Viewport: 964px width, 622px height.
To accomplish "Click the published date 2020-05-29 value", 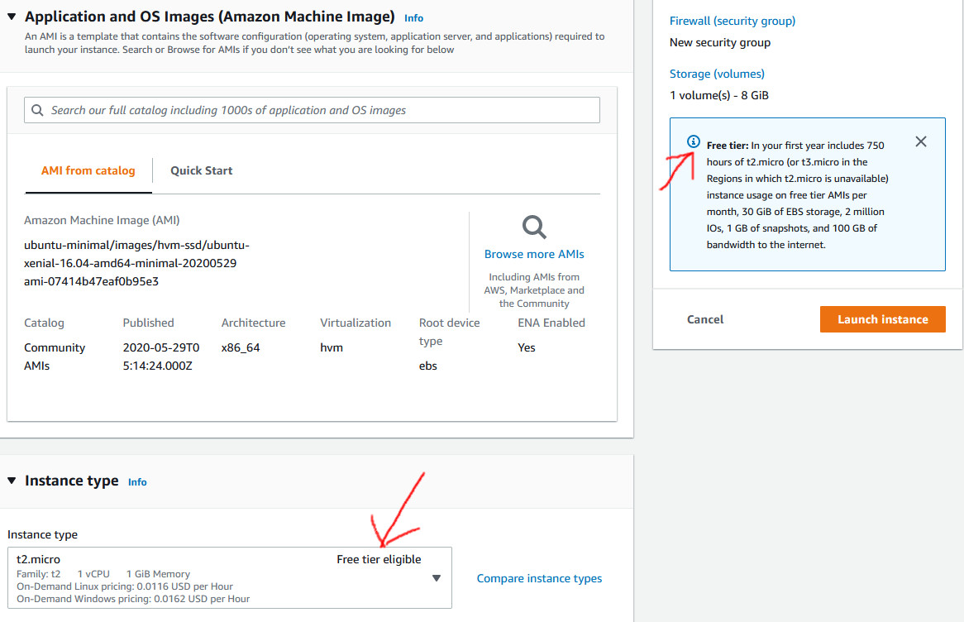I will 161,356.
